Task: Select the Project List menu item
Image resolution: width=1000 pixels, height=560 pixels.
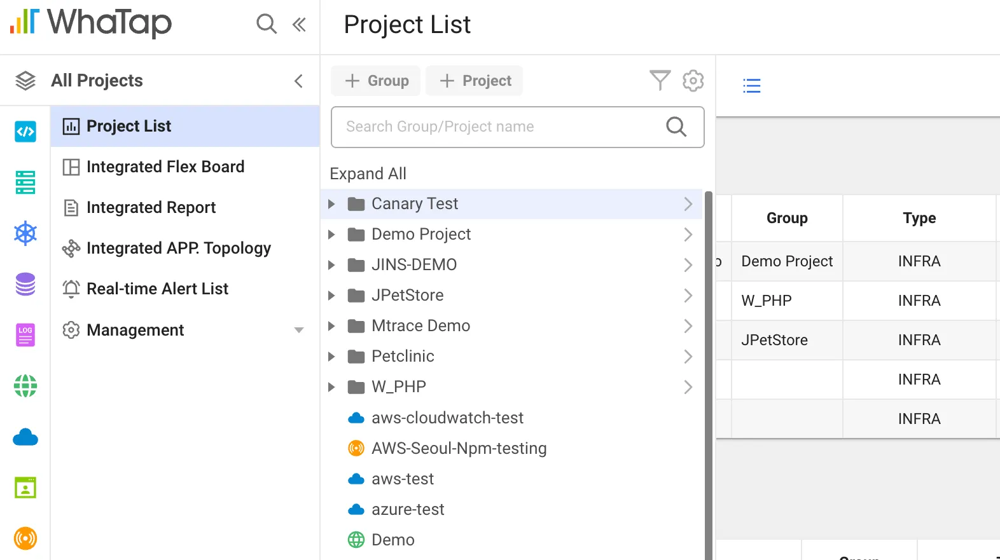Action: (185, 126)
